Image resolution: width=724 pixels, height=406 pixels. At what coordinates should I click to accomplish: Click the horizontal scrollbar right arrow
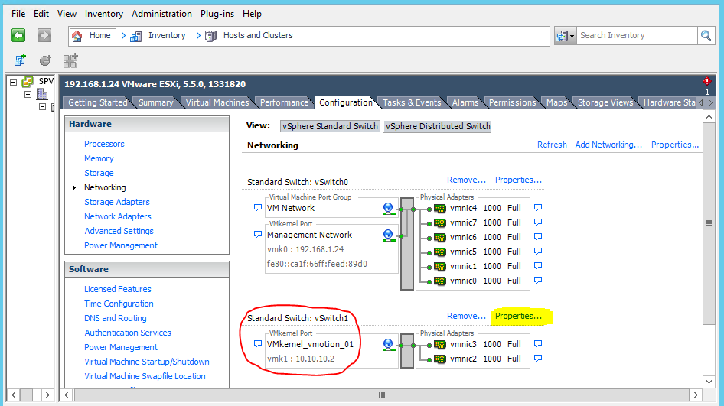[696, 395]
